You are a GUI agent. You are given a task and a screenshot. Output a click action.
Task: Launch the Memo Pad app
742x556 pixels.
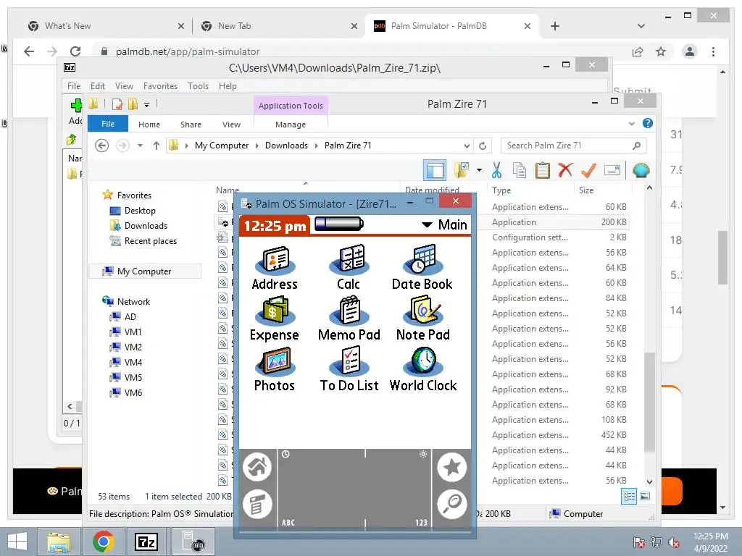(x=349, y=318)
